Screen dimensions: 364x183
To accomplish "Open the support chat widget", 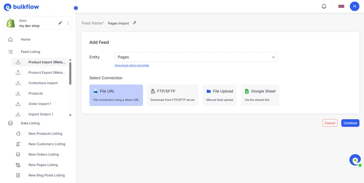I will pyautogui.click(x=355, y=160).
